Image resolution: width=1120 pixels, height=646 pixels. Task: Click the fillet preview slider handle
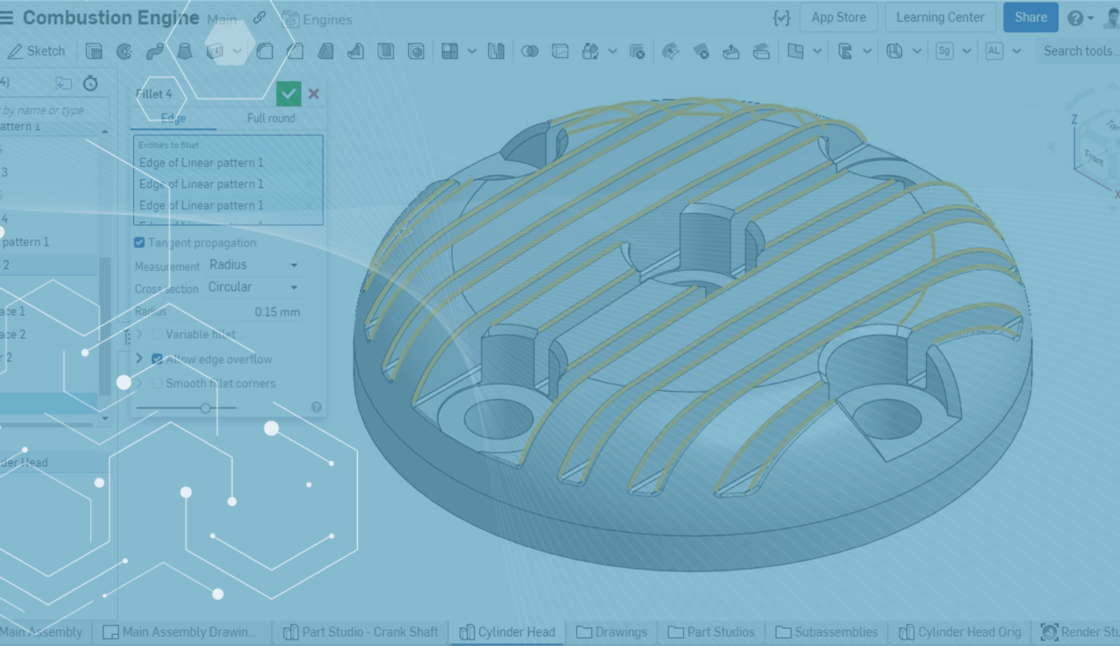(206, 408)
